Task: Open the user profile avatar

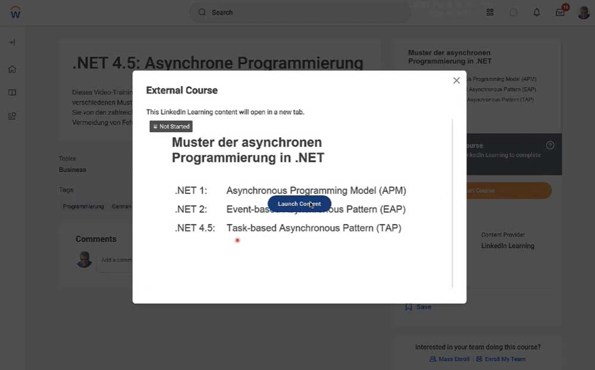Action: point(583,12)
